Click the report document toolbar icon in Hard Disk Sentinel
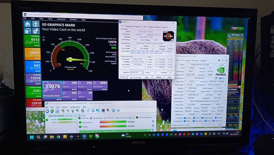The image size is (274, 155). pyautogui.click(x=88, y=111)
